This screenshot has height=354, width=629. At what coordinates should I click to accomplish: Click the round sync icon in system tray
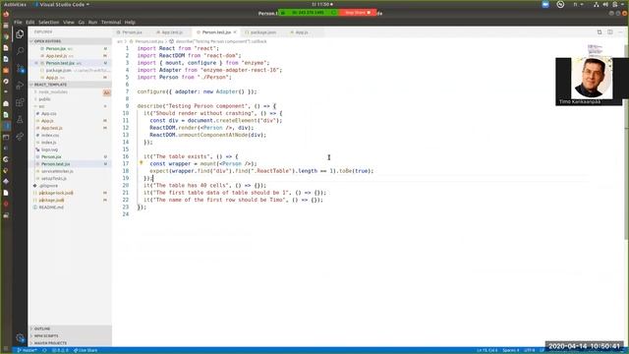point(560,4)
